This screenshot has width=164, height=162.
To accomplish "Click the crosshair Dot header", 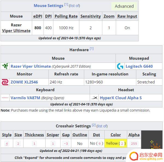I will [x=96, y=135].
